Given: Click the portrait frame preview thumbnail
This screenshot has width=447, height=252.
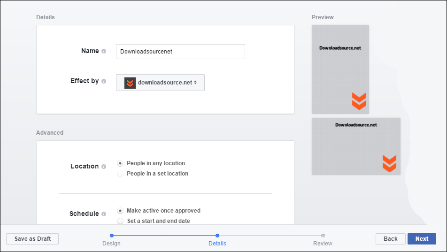Looking at the screenshot, I should click(x=340, y=69).
